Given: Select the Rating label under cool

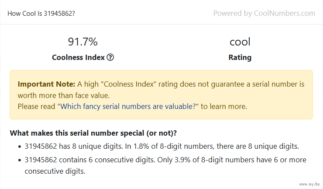Looking at the screenshot, I should point(240,57).
